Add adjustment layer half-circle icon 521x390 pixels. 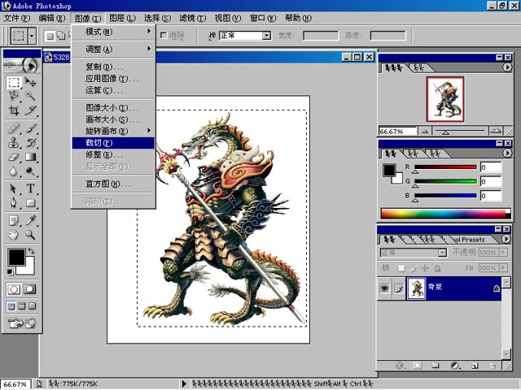click(x=455, y=366)
